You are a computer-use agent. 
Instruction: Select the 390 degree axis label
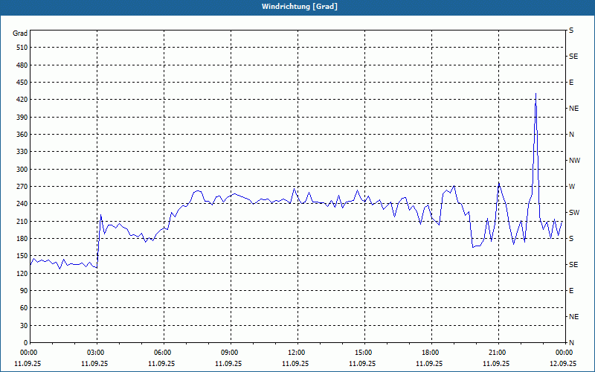[22, 118]
